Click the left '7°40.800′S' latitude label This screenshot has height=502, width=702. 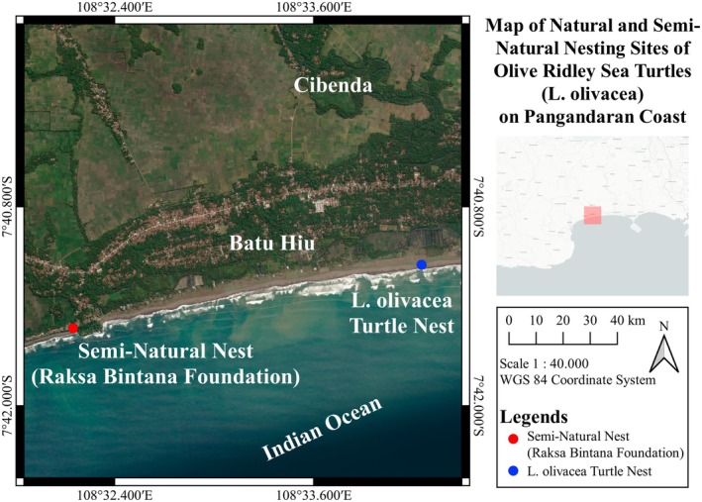point(8,207)
